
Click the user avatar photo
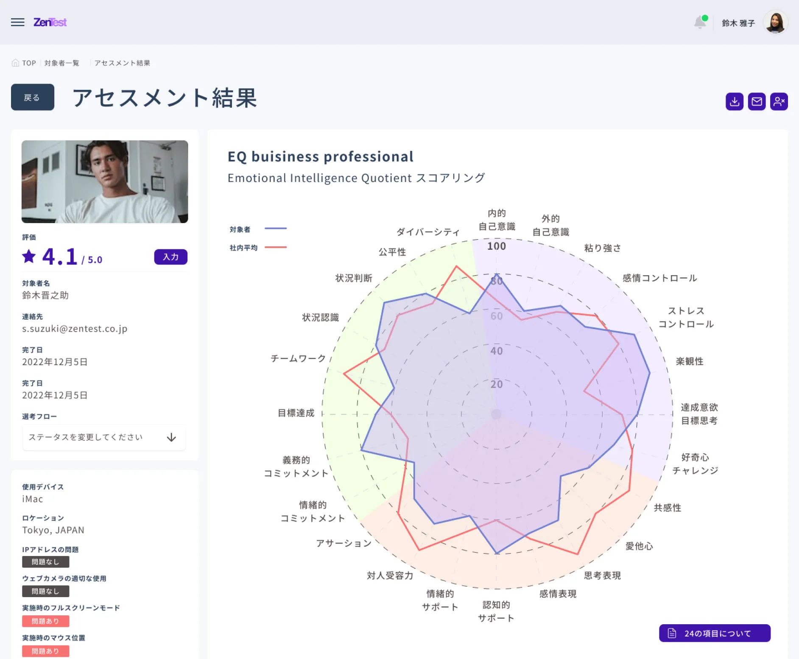(776, 22)
